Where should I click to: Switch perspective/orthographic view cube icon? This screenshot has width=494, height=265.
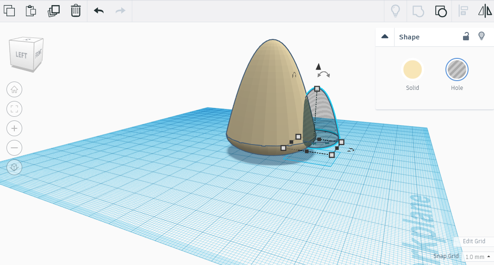tap(14, 167)
